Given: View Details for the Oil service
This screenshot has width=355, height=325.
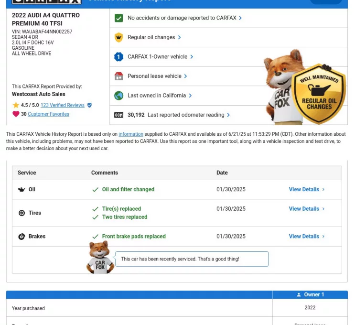Looking at the screenshot, I should pyautogui.click(x=306, y=189).
